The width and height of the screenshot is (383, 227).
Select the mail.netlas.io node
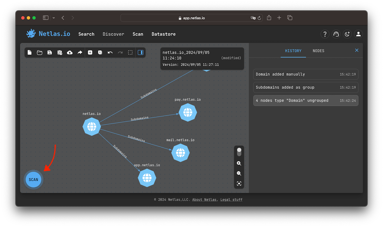click(180, 153)
